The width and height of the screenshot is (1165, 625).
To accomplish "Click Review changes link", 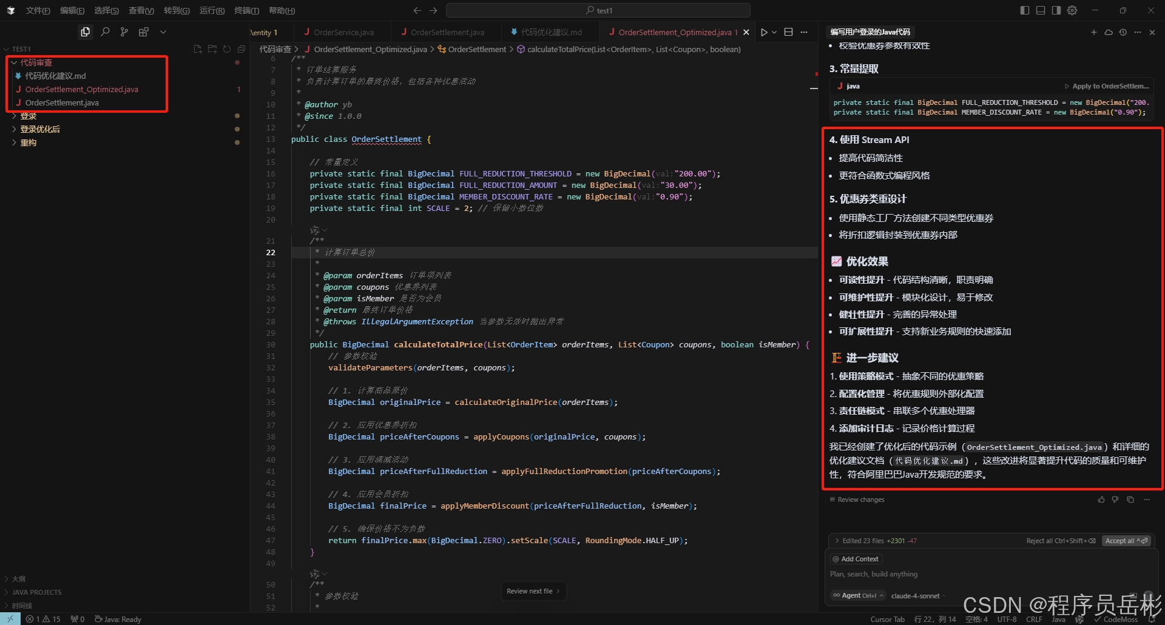I will 857,500.
